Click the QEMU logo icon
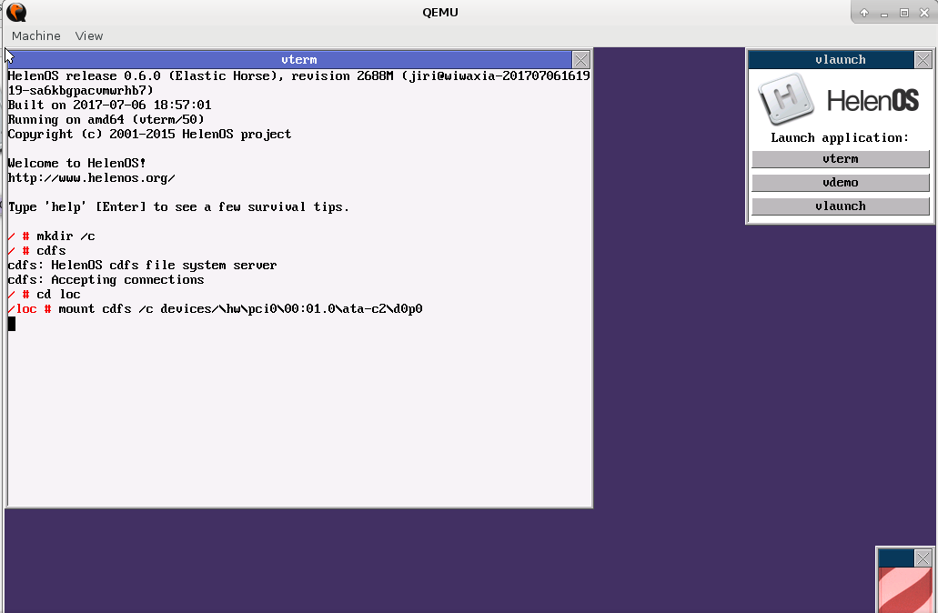 tap(16, 12)
